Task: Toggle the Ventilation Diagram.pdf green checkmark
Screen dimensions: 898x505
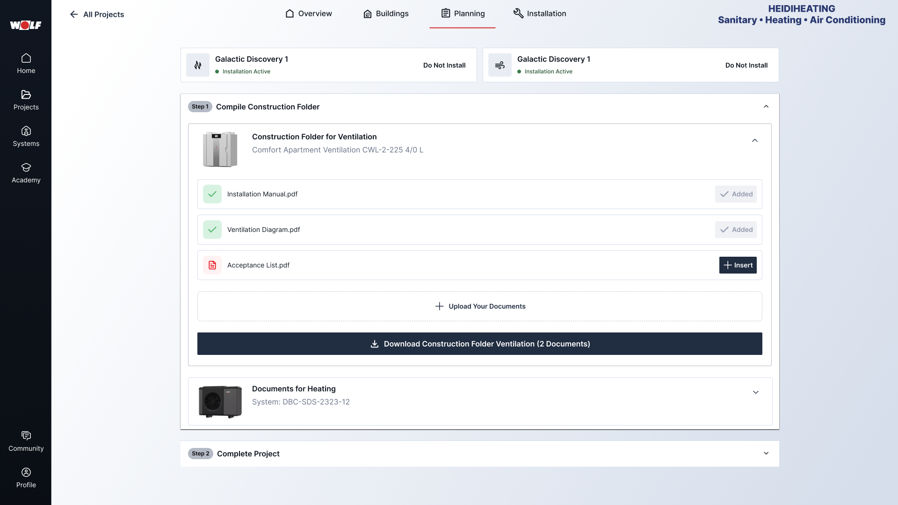Action: [x=212, y=230]
